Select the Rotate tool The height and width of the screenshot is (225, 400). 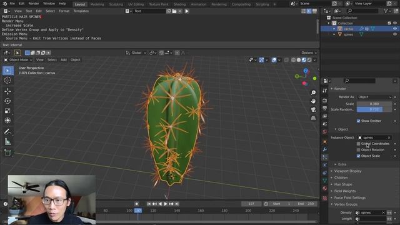tap(7, 101)
